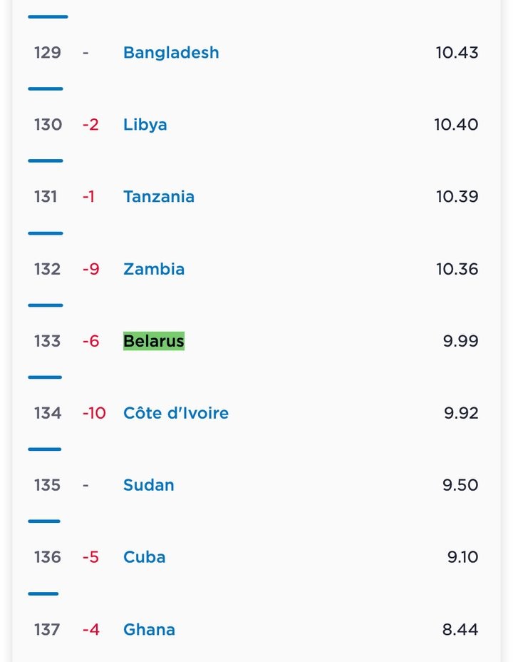Open the Libya country link

(x=145, y=125)
